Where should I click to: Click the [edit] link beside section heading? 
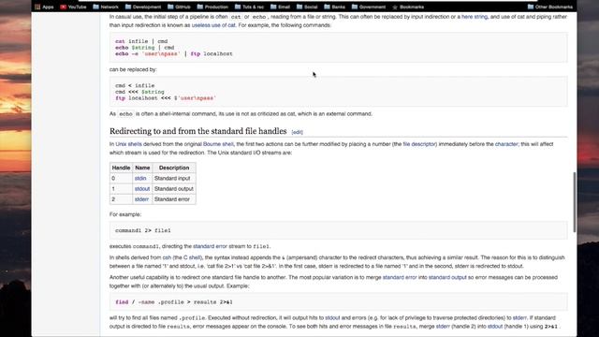pos(298,132)
